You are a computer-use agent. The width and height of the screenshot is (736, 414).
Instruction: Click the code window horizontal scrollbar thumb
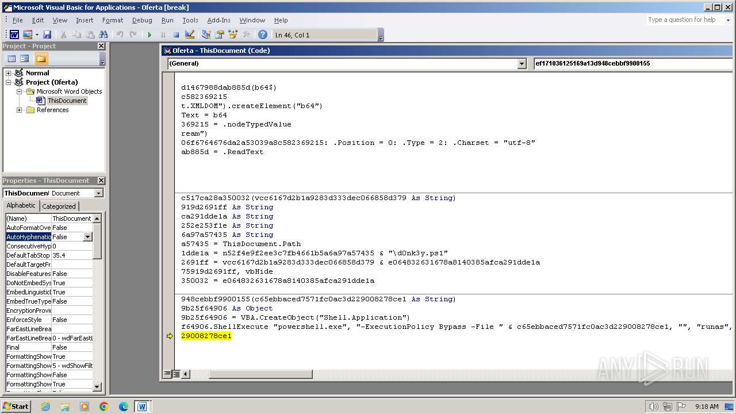[260, 374]
